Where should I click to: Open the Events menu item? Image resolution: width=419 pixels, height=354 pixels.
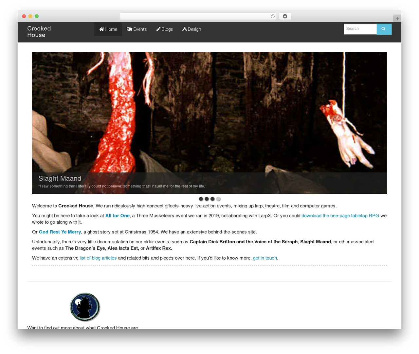[137, 29]
